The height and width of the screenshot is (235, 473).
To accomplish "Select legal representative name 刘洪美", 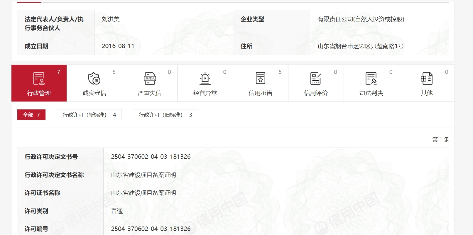I will point(111,19).
